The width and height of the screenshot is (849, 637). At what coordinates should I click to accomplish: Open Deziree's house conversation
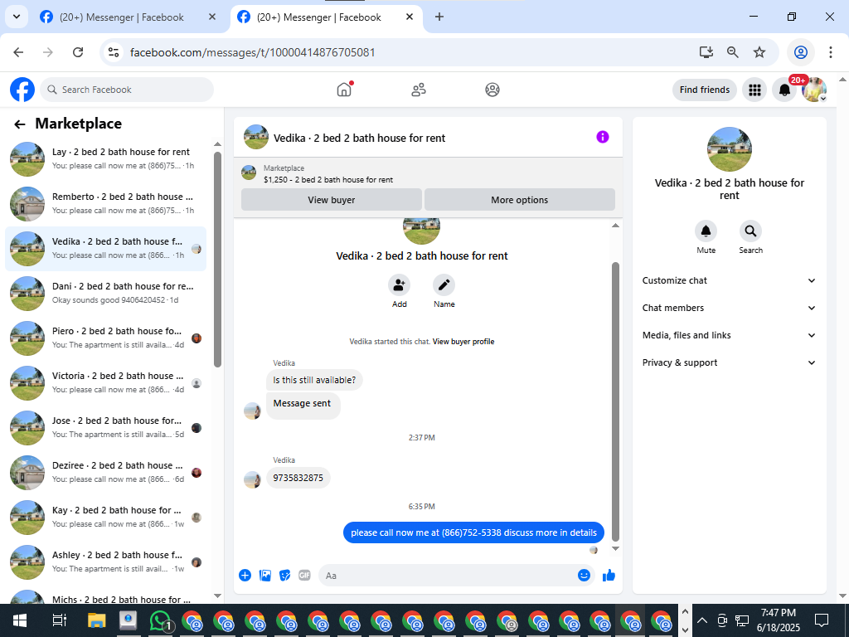(x=105, y=472)
